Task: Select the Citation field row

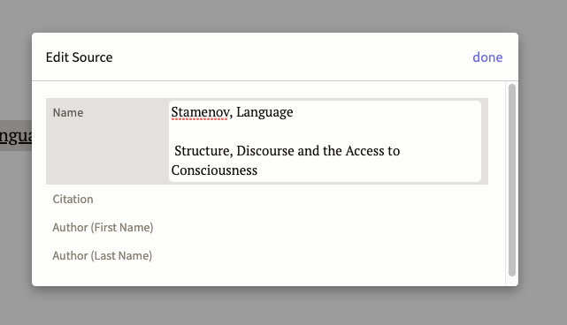Action: [267, 199]
